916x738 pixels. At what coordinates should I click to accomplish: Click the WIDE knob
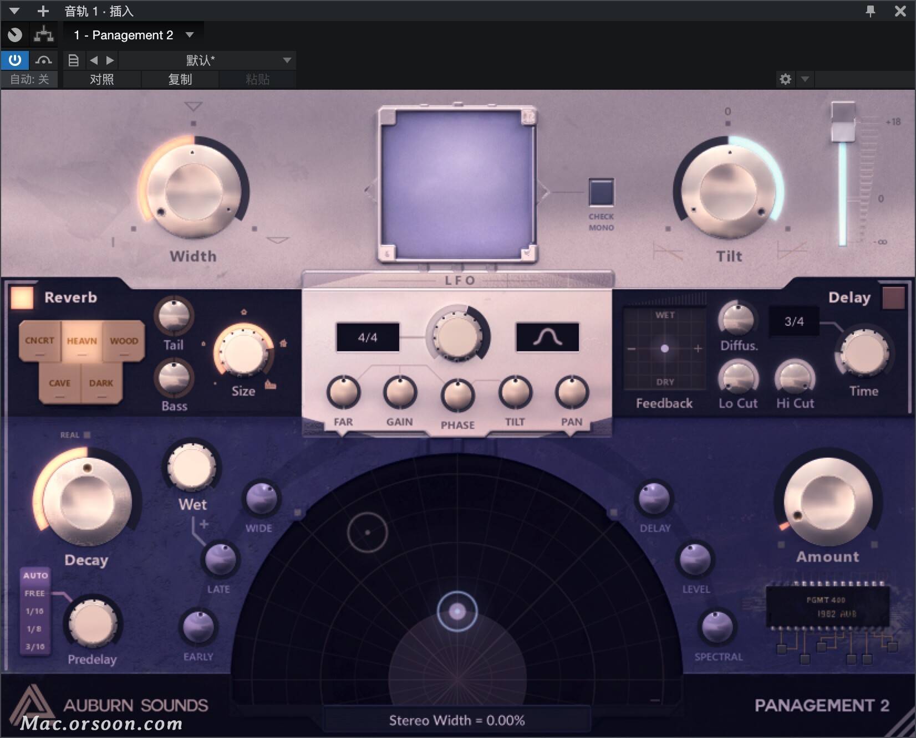point(262,499)
